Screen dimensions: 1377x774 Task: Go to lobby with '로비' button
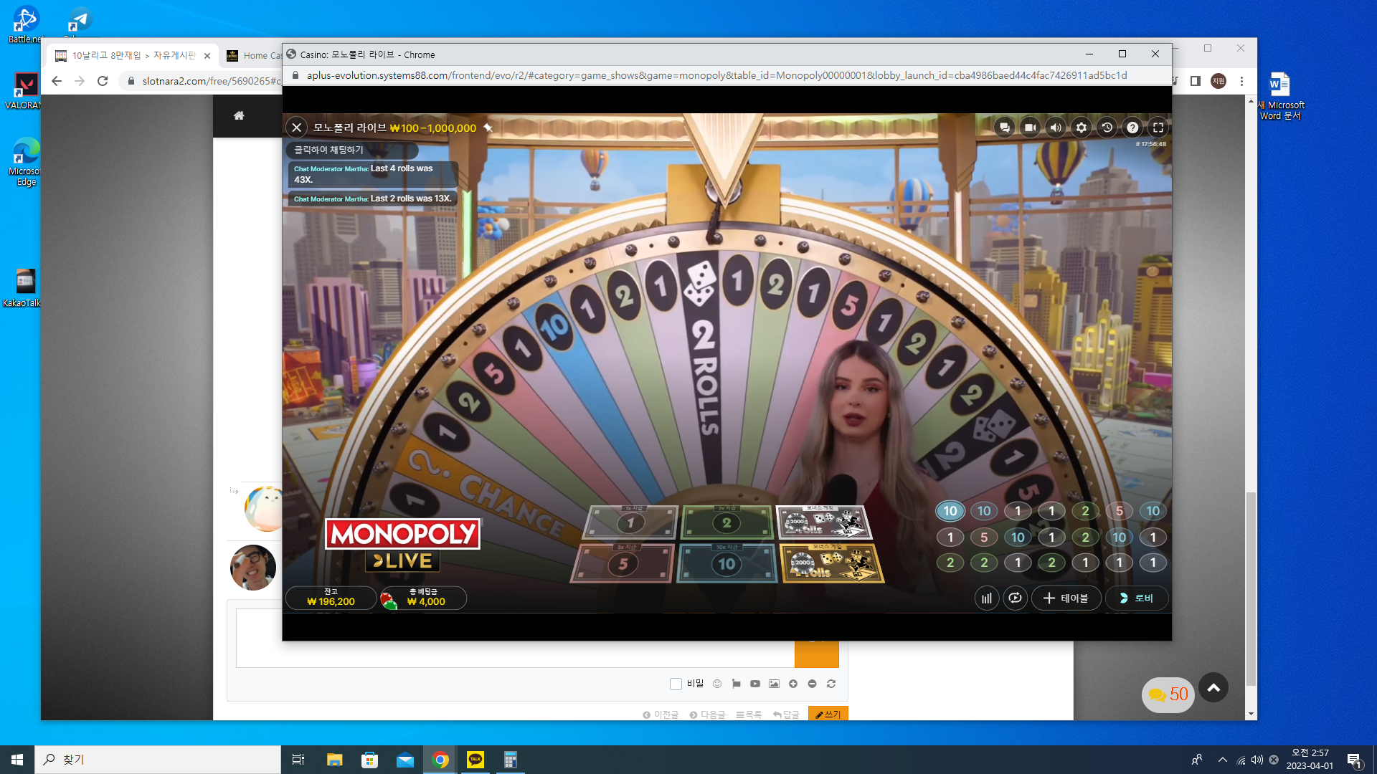click(1137, 598)
